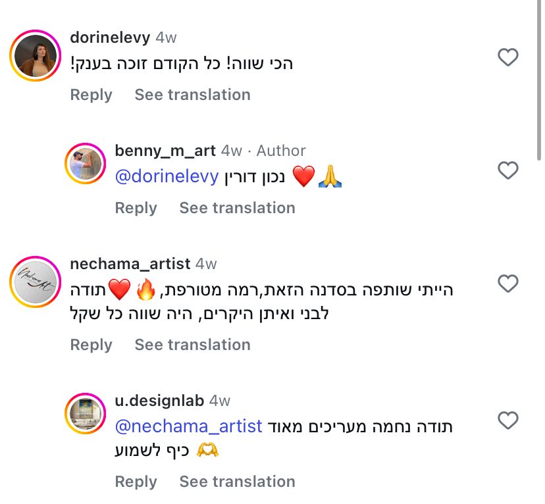Viewport: 545px width, 504px height.
Task: Open nechama_artist's profile avatar
Action: click(x=36, y=283)
